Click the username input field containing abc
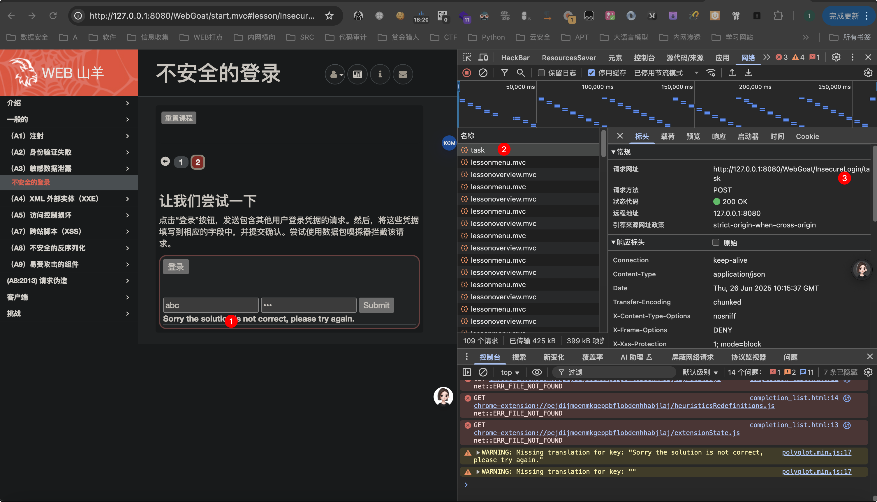This screenshot has width=877, height=502. point(211,305)
